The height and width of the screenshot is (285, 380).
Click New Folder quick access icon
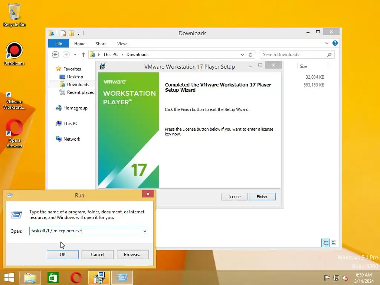71,33
